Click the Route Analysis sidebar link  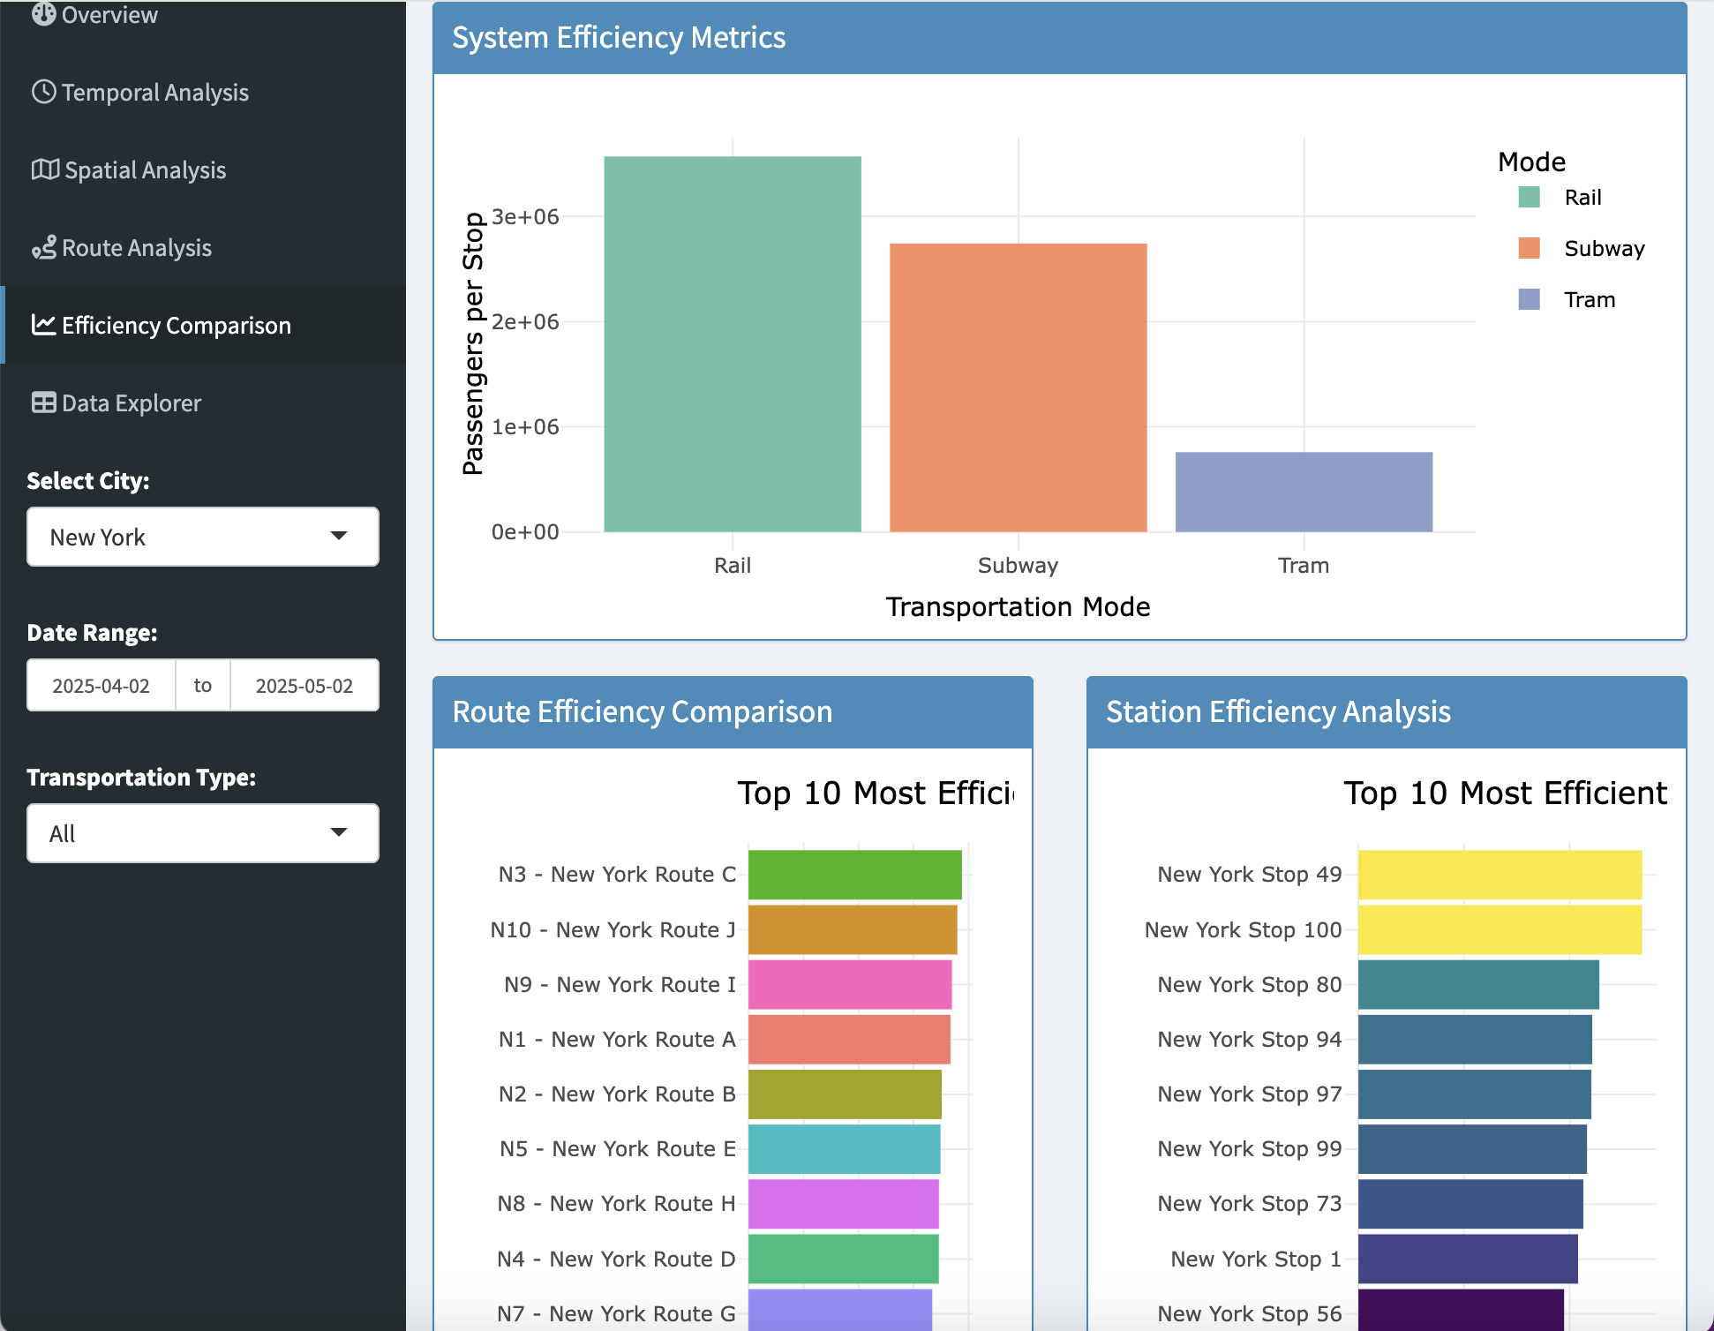pyautogui.click(x=136, y=248)
